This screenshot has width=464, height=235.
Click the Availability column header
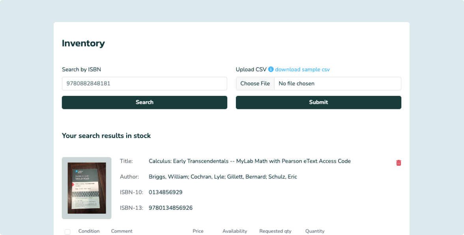point(235,231)
